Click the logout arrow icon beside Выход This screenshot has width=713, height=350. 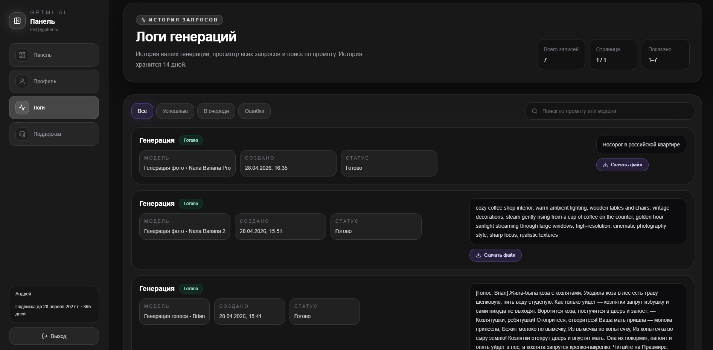point(45,336)
